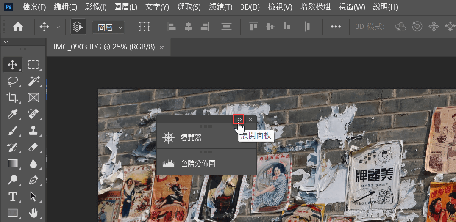Select the Magic Wand tool
Image resolution: width=456 pixels, height=222 pixels.
[x=33, y=81]
